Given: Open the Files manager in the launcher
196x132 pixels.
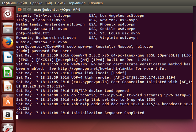Looking at the screenshot, I should point(8,28).
